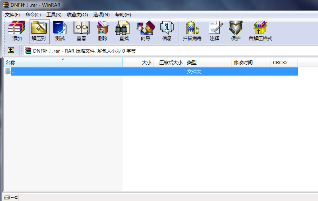Sort by 修改时间 column header

(x=251, y=63)
